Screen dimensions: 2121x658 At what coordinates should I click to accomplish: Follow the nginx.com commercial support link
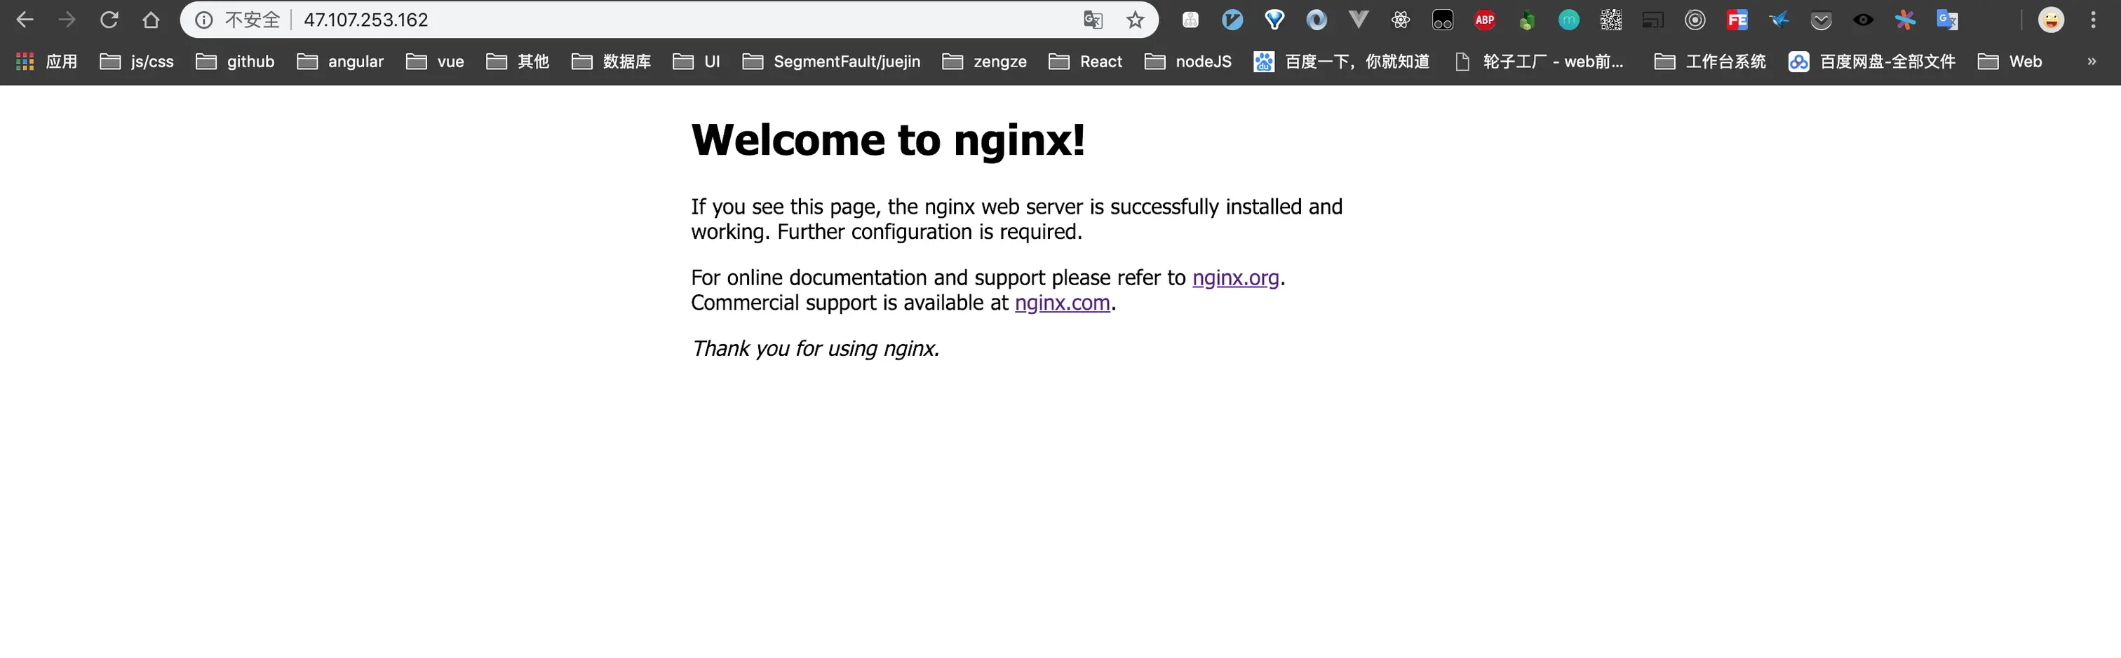click(x=1063, y=303)
